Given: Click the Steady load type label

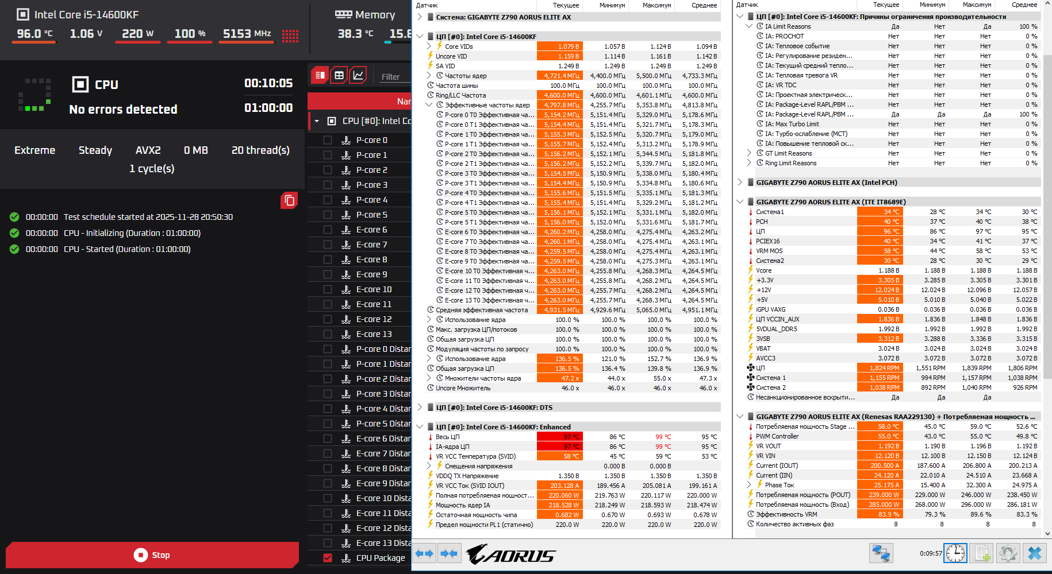Looking at the screenshot, I should coord(95,150).
